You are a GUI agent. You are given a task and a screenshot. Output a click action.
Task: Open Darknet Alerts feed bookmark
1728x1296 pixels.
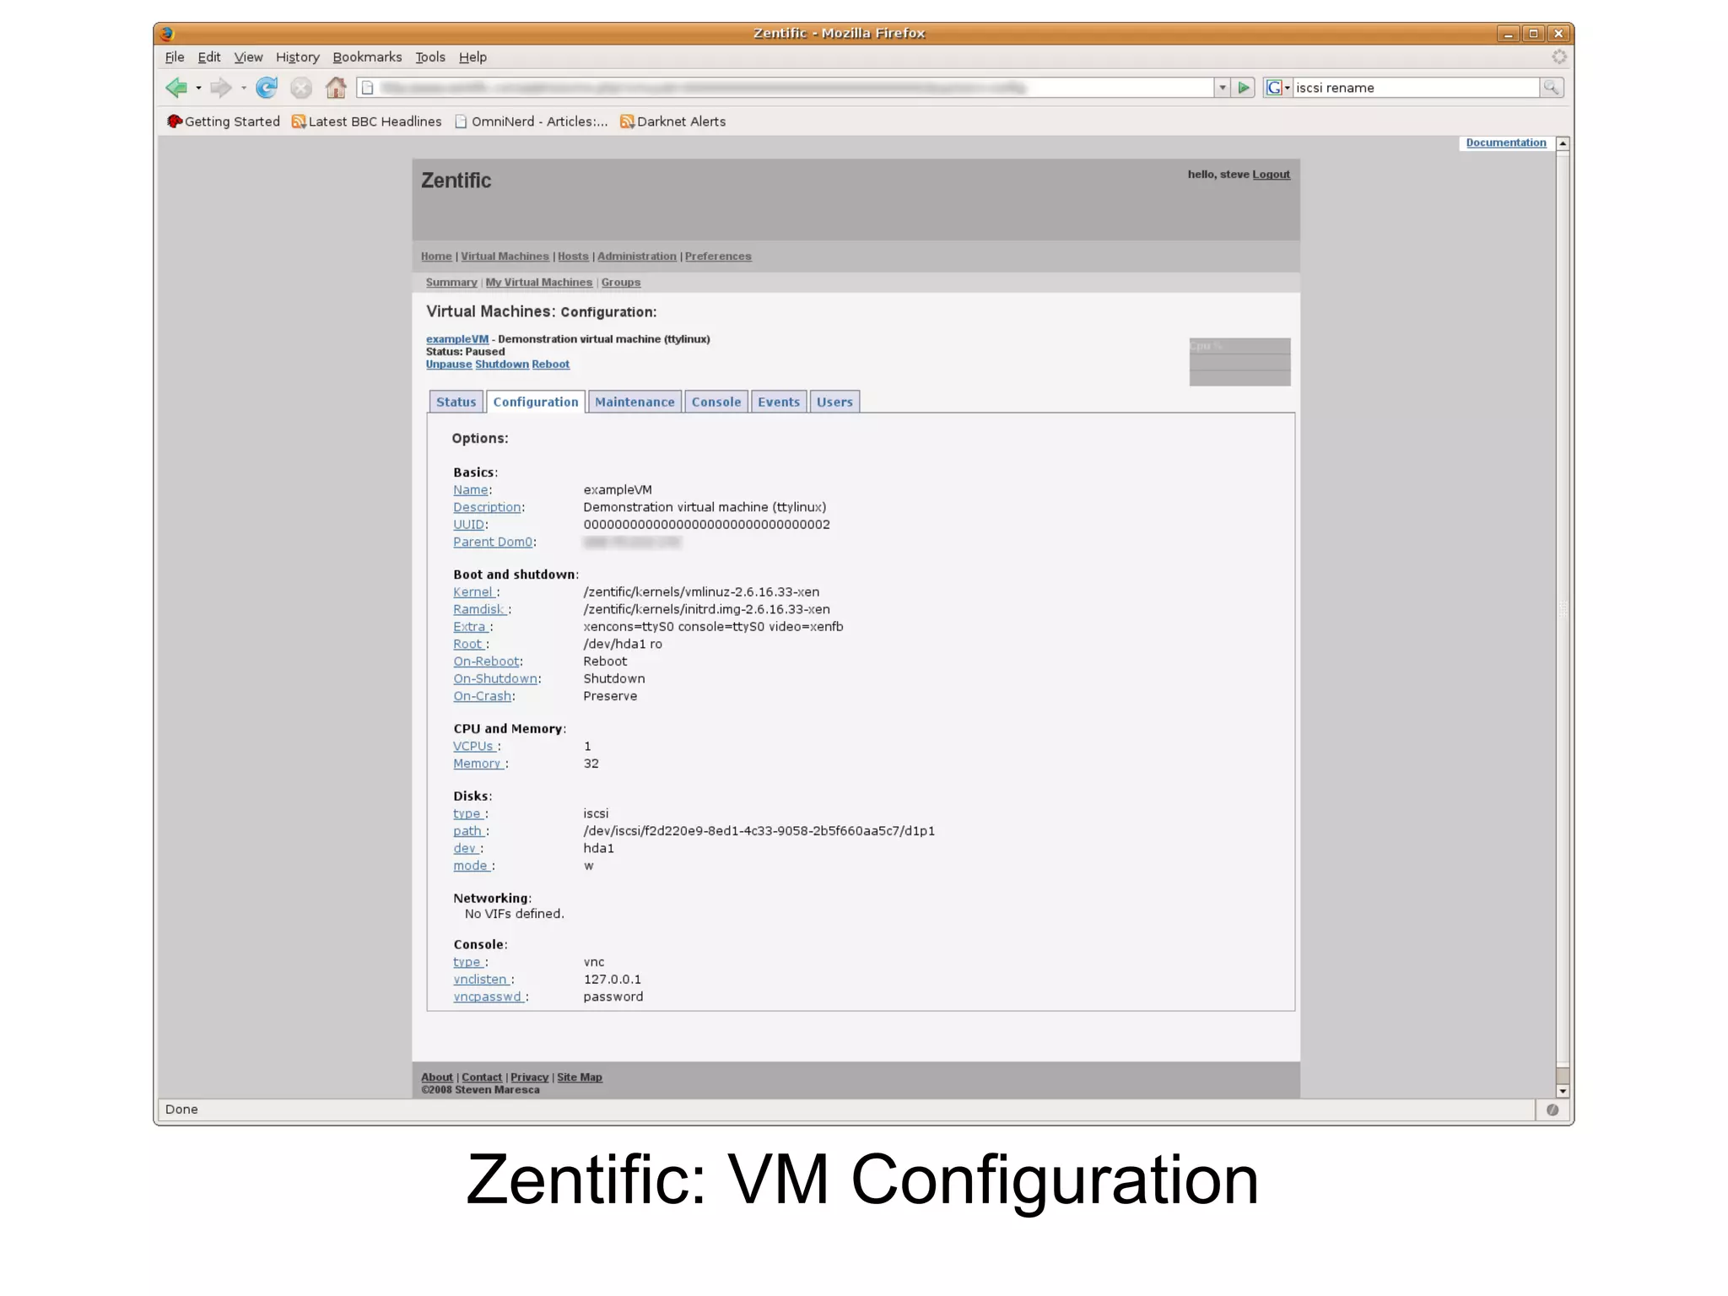(672, 121)
